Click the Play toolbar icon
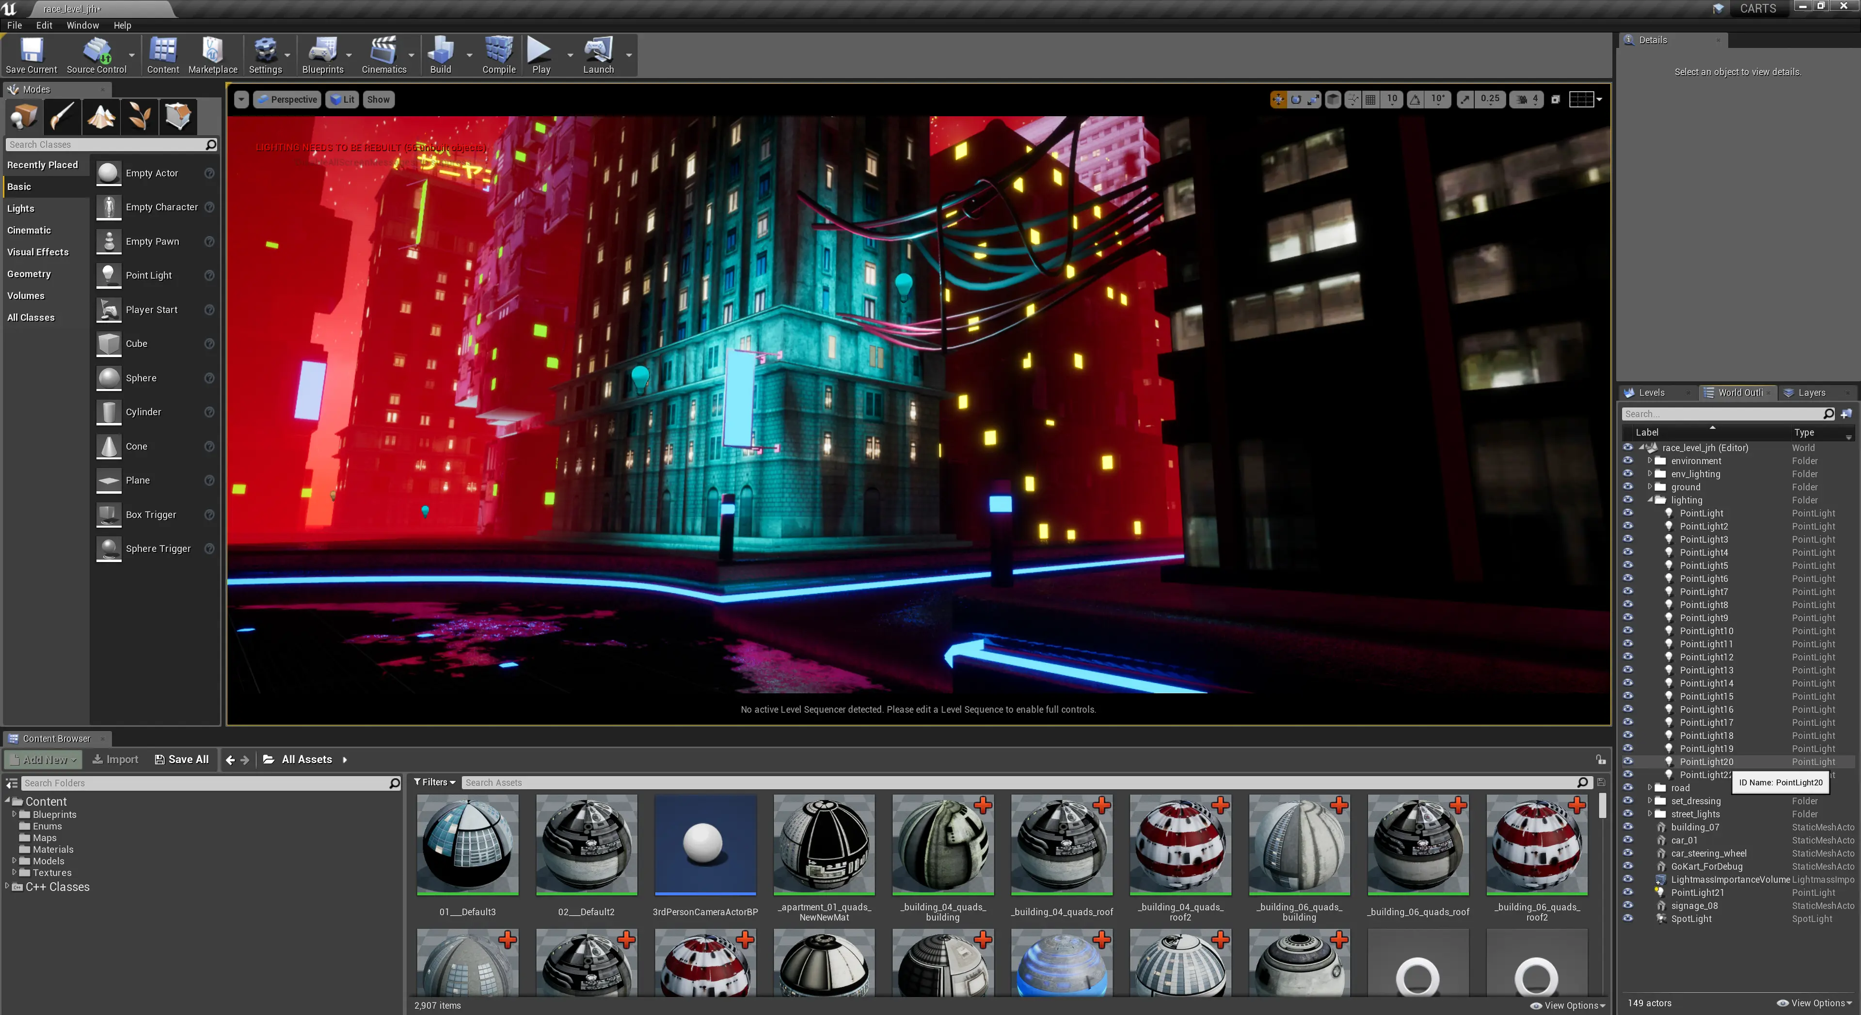This screenshot has width=1861, height=1015. coord(539,50)
